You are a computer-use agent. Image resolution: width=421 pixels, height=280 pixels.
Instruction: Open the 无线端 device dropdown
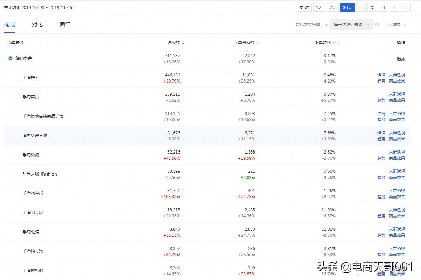[x=397, y=25]
